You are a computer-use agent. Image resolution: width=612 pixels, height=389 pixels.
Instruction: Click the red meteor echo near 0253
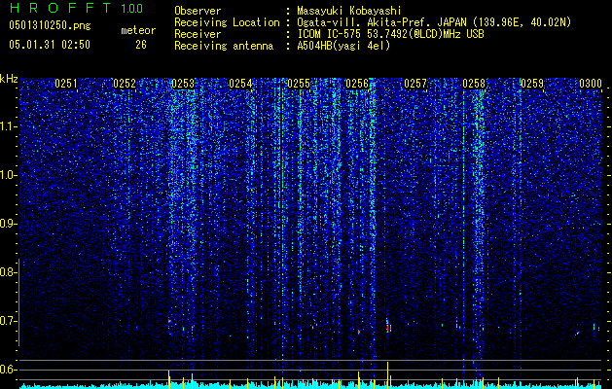(x=169, y=321)
